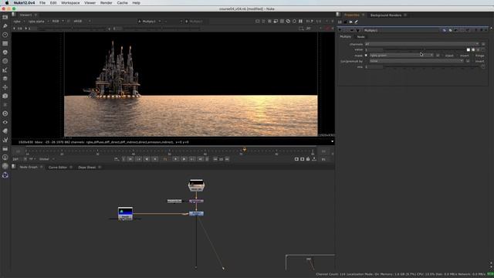The height and width of the screenshot is (278, 494).
Task: Open the Transform nodes menu in toolbar
Action: pos(5,87)
